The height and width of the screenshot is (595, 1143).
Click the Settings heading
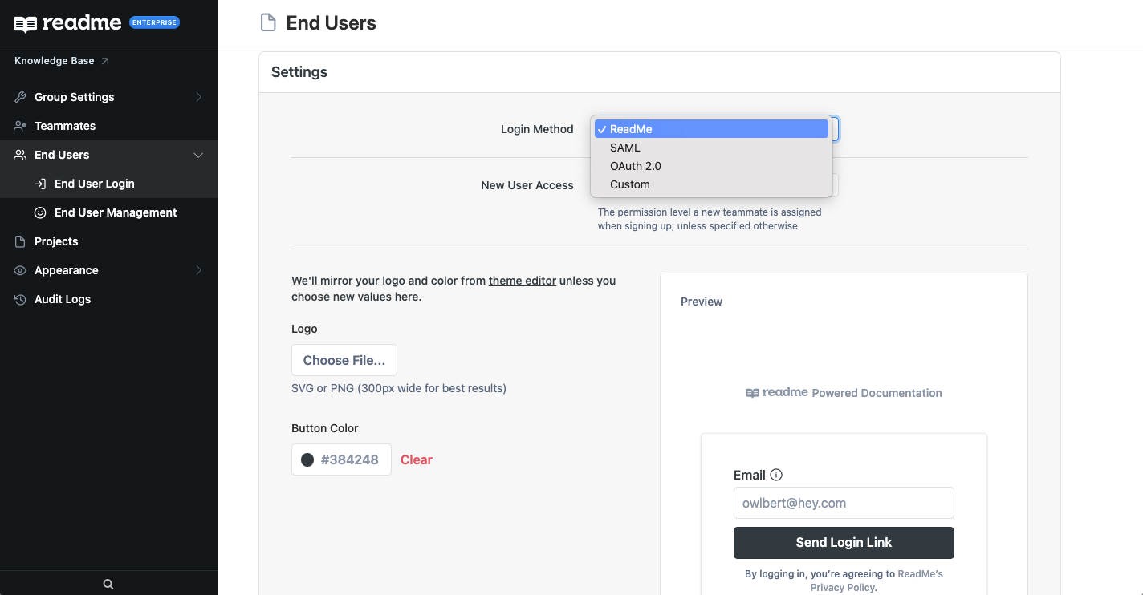pyautogui.click(x=299, y=72)
